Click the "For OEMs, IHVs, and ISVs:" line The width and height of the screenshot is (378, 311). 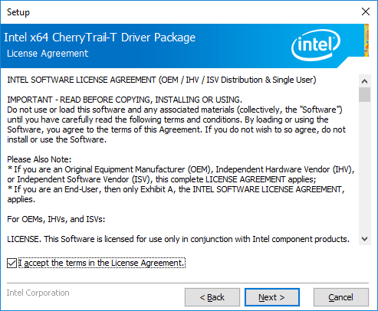pyautogui.click(x=56, y=219)
